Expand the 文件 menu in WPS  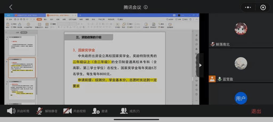[10, 19]
